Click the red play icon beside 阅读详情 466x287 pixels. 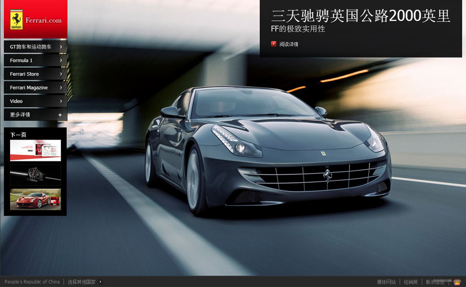[273, 44]
